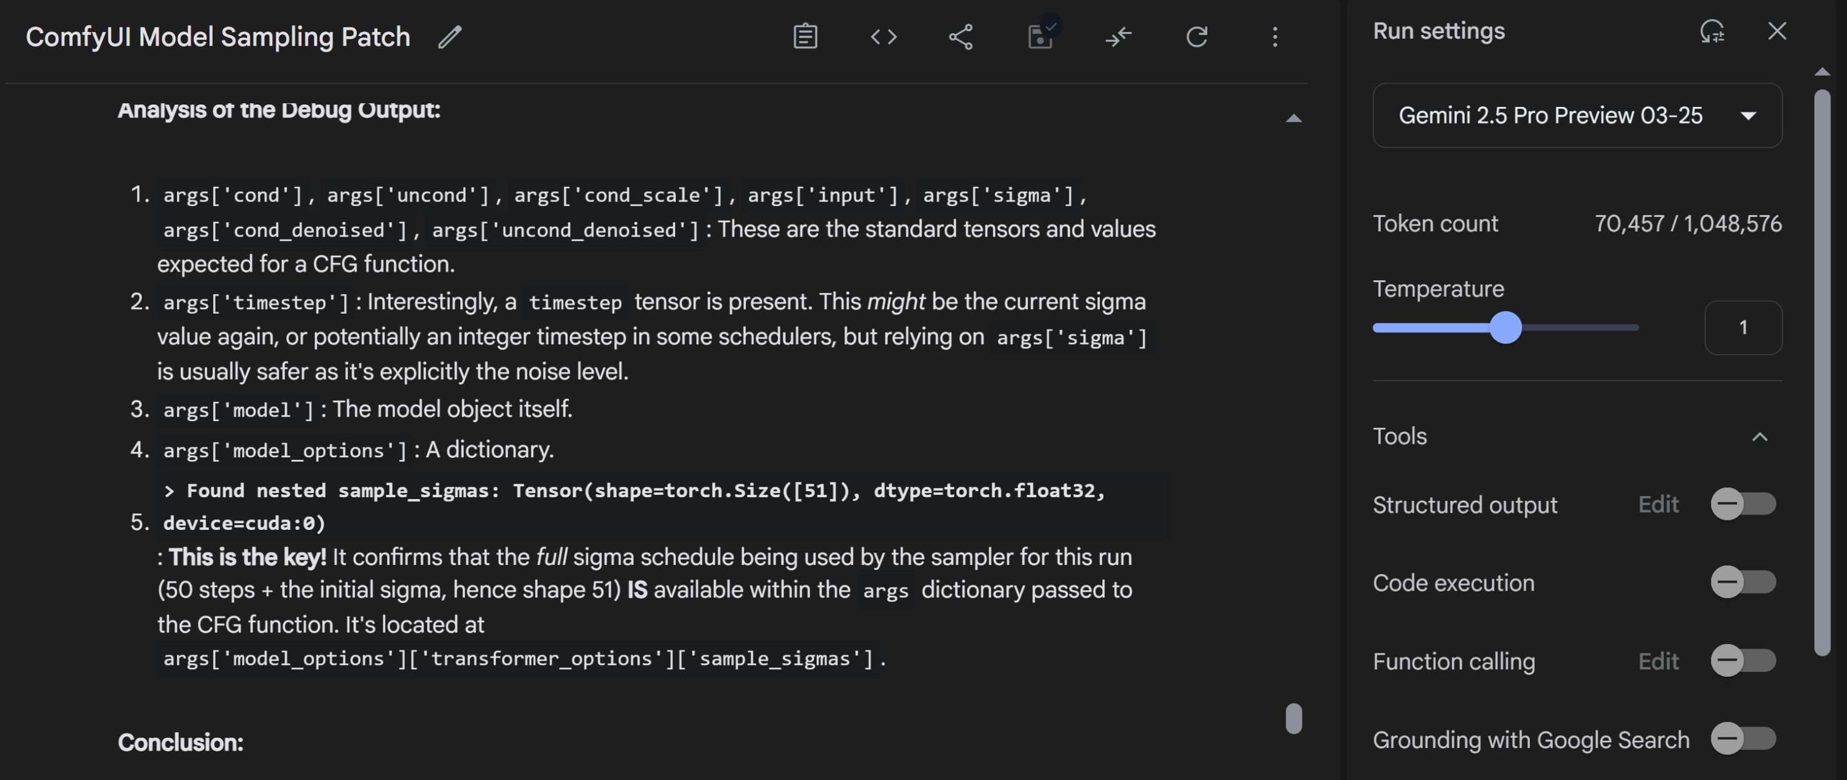Viewport: 1847px width, 780px height.
Task: Click the Get code brackets icon
Action: 884,37
